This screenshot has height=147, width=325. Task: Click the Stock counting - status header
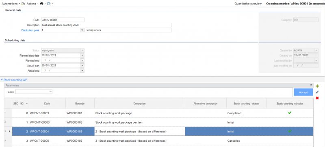[246, 104]
